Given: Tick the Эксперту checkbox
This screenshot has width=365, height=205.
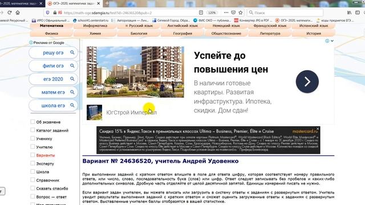Looking at the screenshot, I should click(33, 163).
